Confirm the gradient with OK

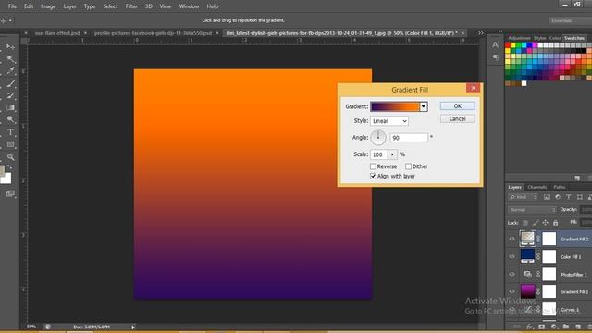(457, 106)
